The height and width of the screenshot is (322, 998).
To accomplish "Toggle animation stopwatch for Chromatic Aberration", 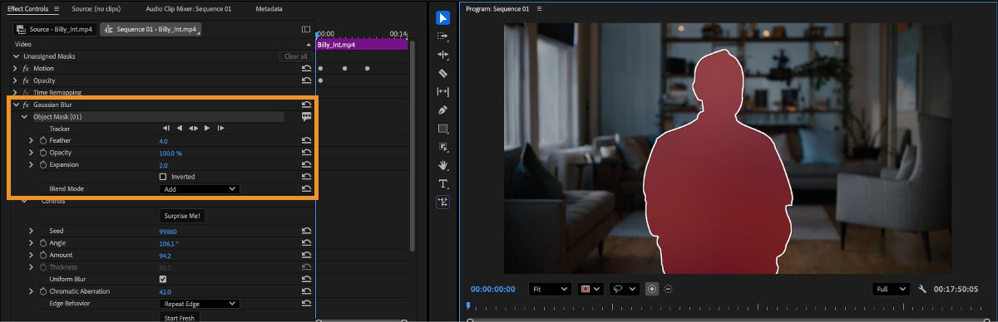I will tap(43, 291).
